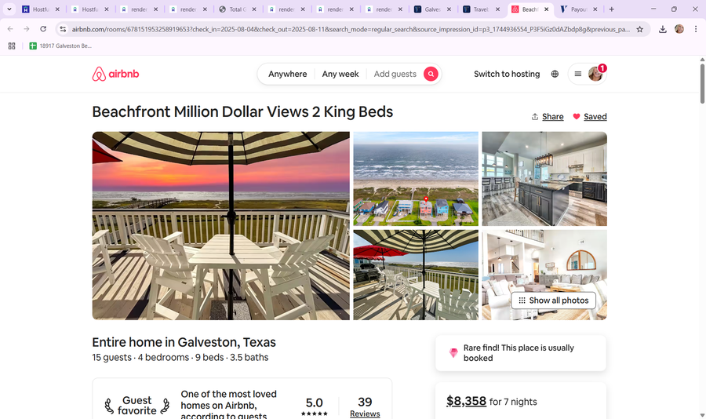Click the Switch to hosting link

click(x=507, y=74)
